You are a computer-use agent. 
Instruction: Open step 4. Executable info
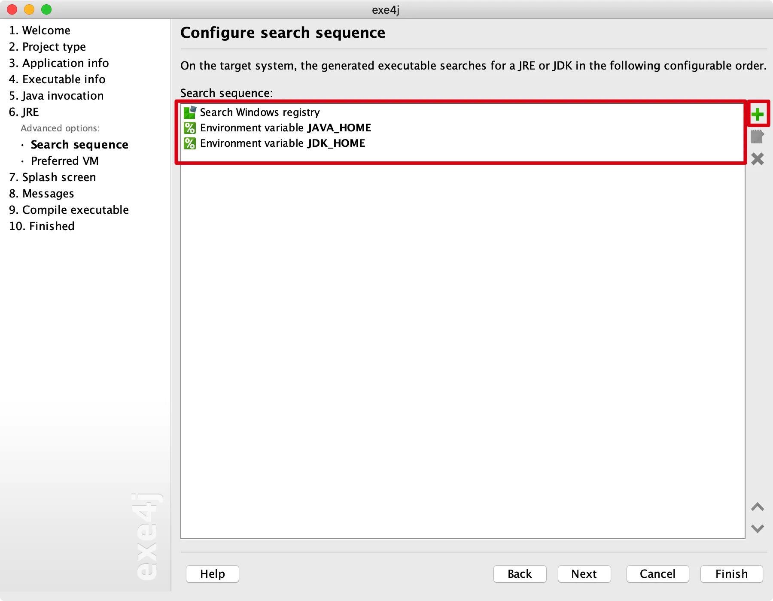[x=57, y=79]
